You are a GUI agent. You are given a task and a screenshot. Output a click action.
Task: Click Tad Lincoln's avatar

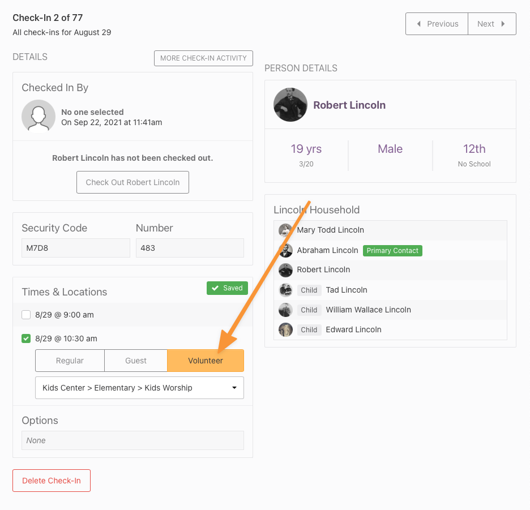click(285, 290)
